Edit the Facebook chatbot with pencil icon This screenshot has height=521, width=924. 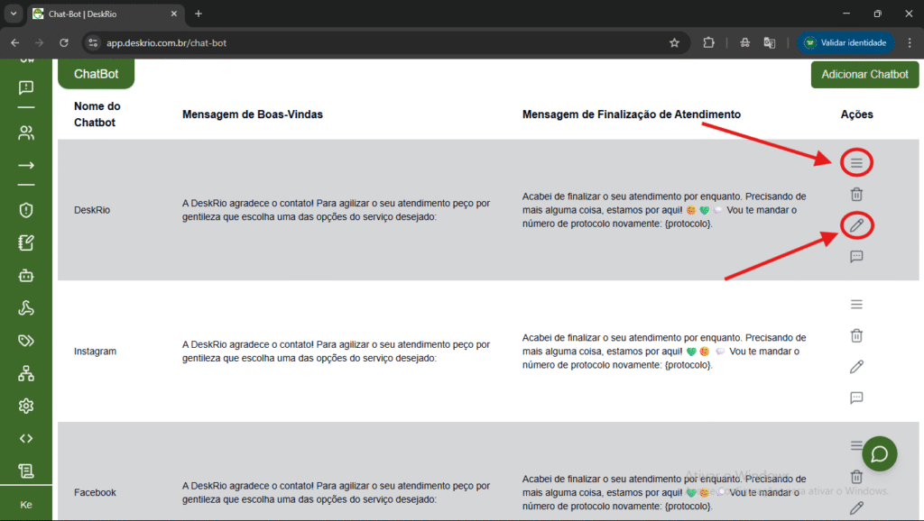click(856, 508)
